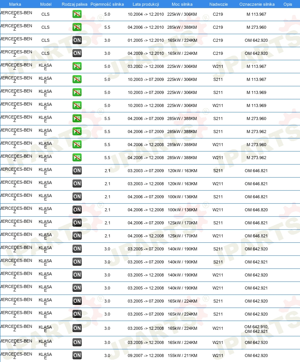
Task: Click the Model column header
Action: [46, 4]
